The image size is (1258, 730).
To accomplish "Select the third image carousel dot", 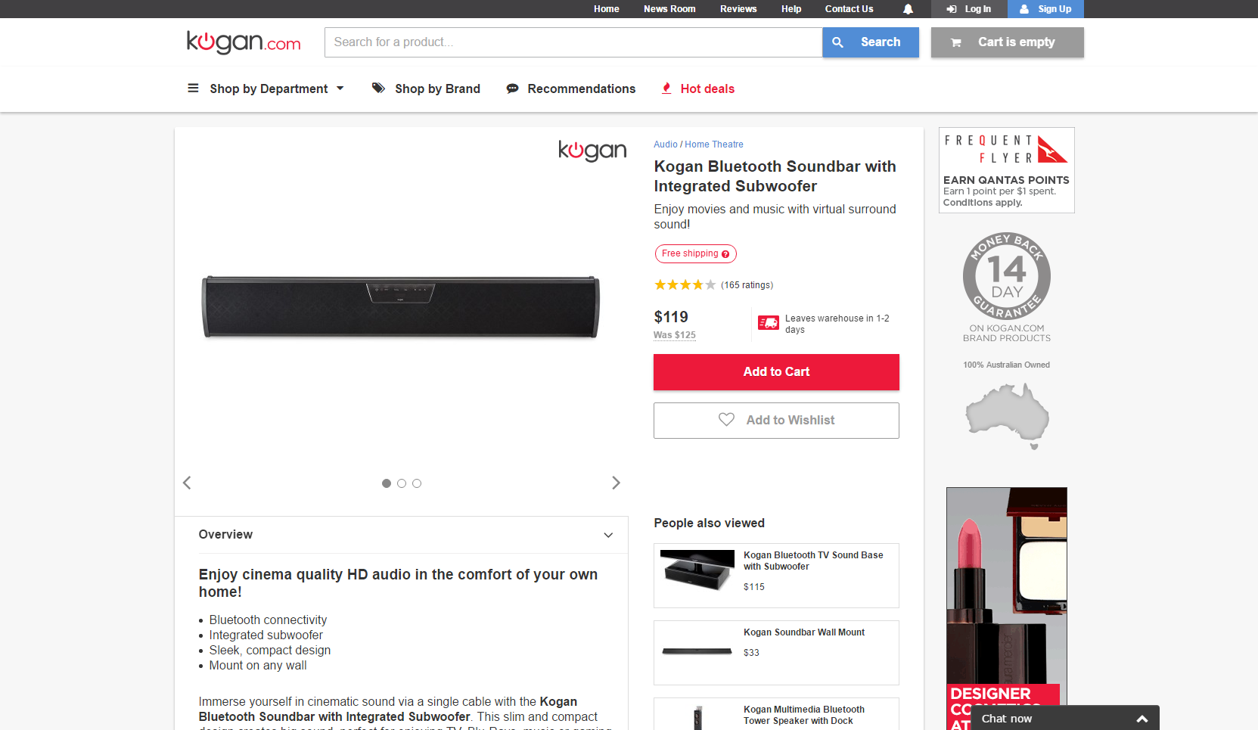I will [x=417, y=483].
